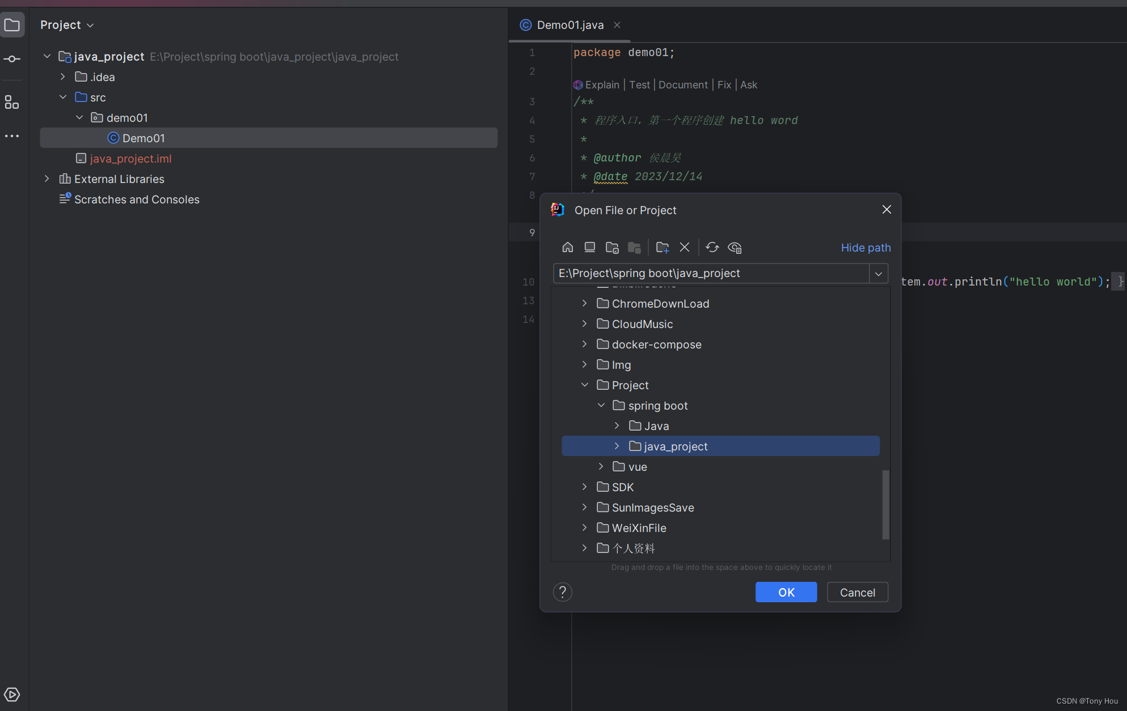Open recent paths dropdown arrow
The height and width of the screenshot is (711, 1127).
[878, 274]
